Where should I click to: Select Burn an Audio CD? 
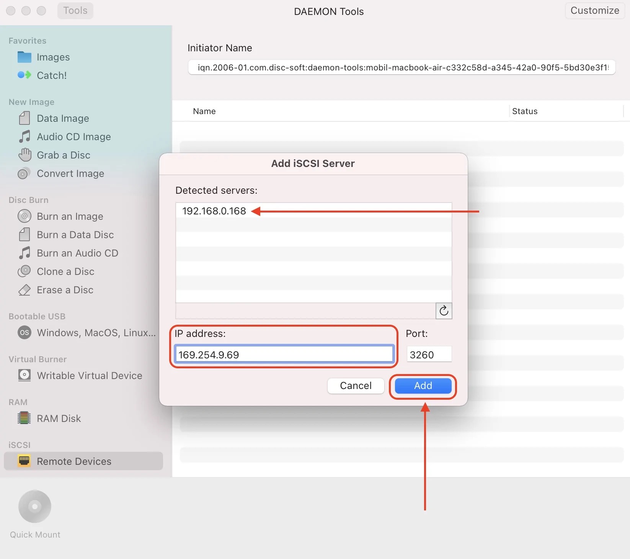point(77,253)
